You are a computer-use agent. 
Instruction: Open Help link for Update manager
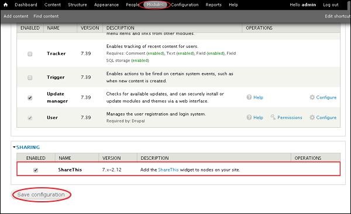tap(258, 97)
